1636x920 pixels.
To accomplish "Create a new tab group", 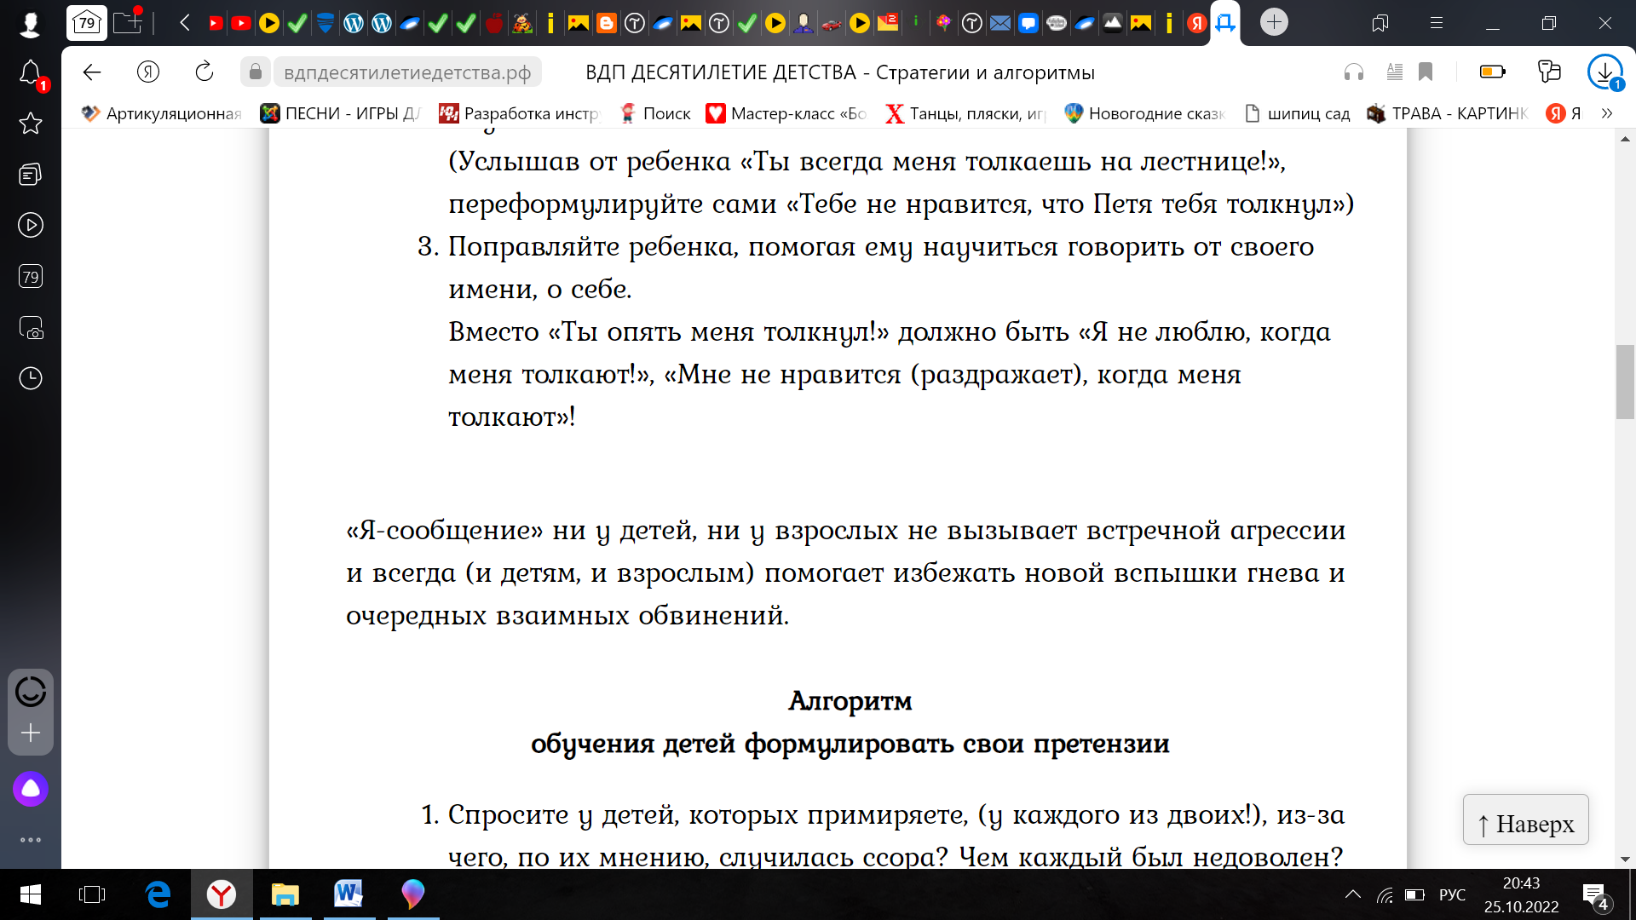I will [x=128, y=22].
